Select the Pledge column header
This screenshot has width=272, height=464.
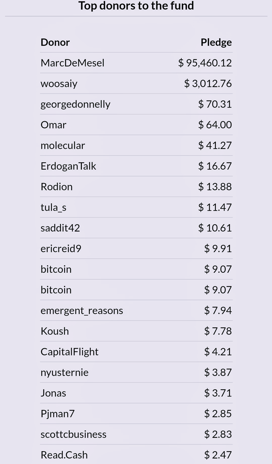point(216,42)
